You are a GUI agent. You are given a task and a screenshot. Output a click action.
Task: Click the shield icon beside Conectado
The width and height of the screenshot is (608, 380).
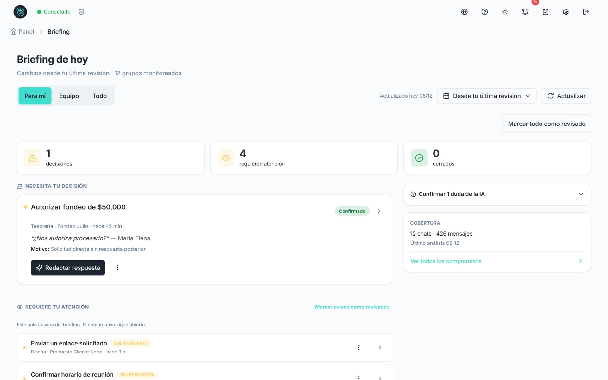(81, 12)
